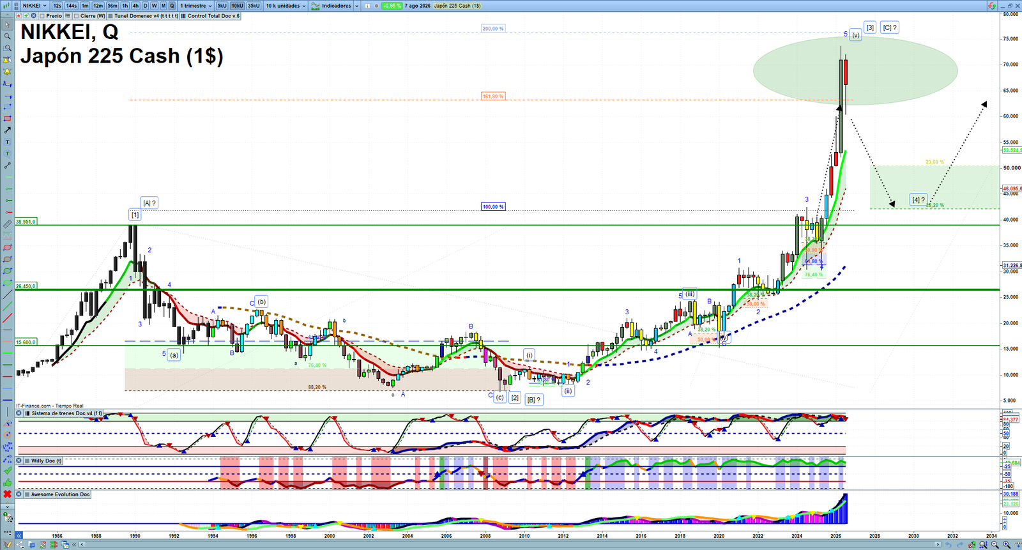Click the 7 ago 2026 date label
This screenshot has height=550, width=1022.
[x=418, y=6]
